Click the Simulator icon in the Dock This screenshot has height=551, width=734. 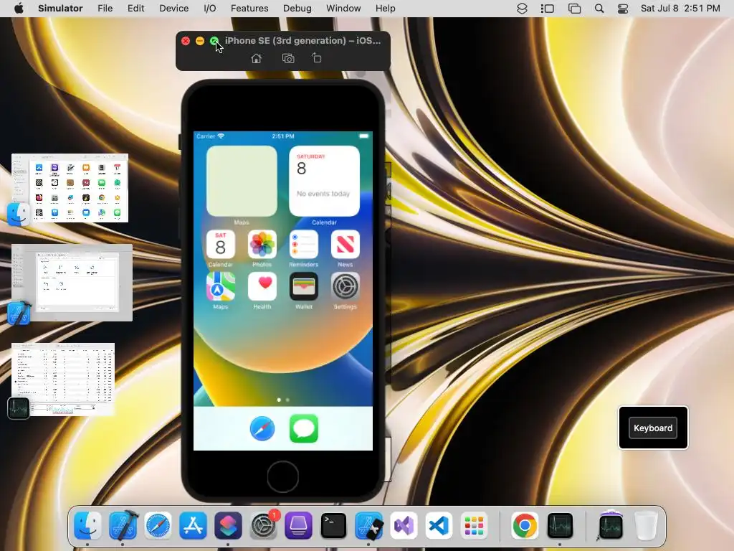(369, 526)
